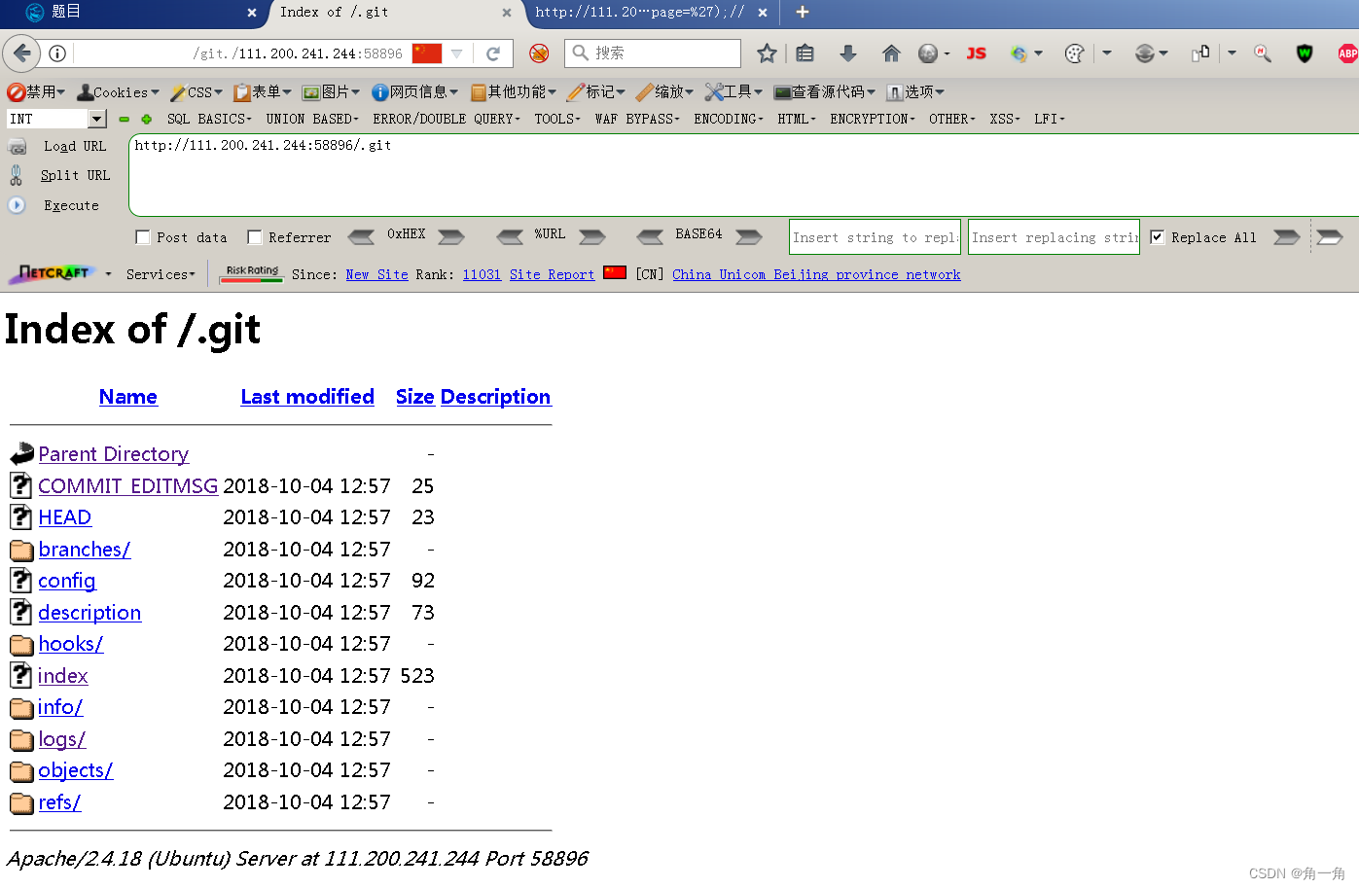Viewport: 1359px width, 889px height.
Task: Click the Netcraft logo in the toolbar
Action: (x=53, y=274)
